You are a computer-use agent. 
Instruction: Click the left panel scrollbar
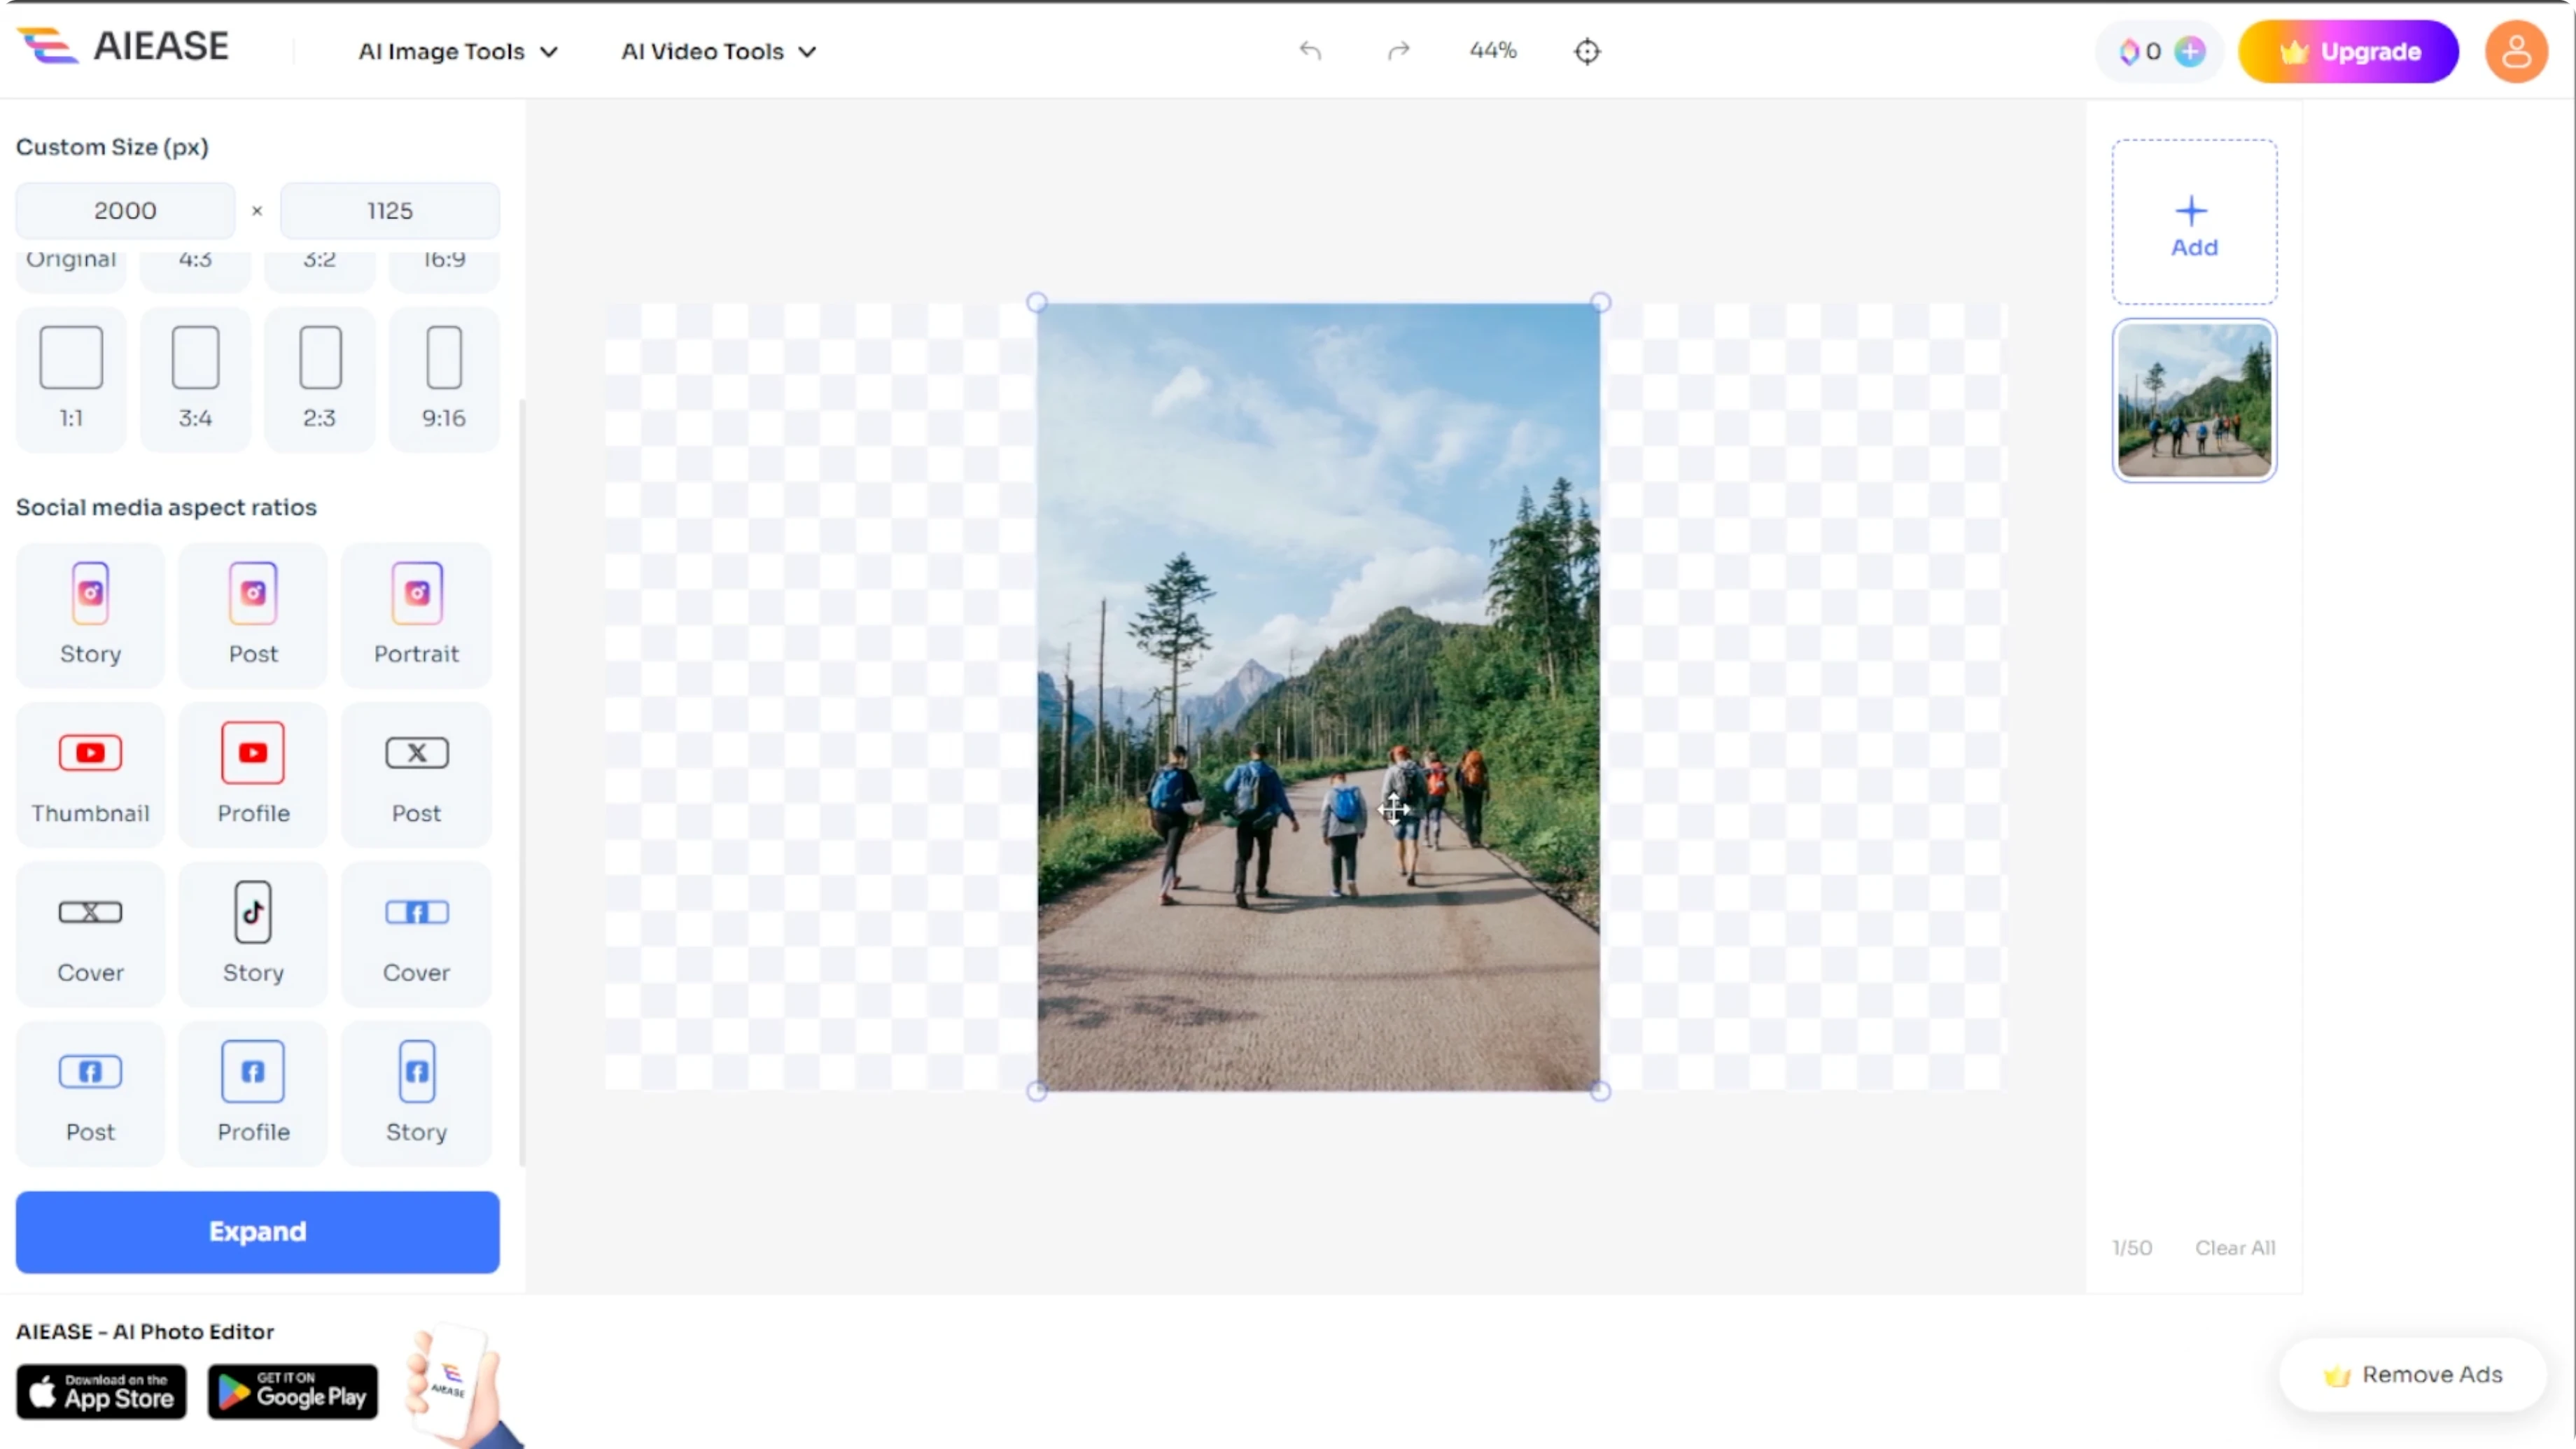[x=521, y=783]
